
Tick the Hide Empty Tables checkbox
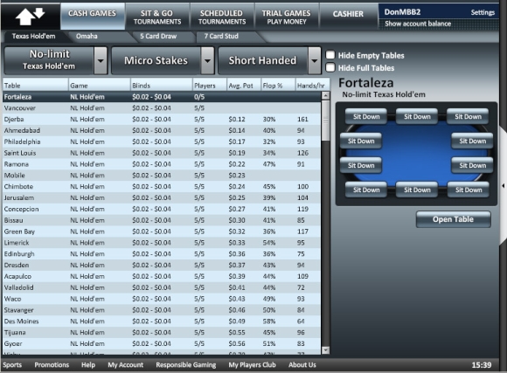pos(330,55)
